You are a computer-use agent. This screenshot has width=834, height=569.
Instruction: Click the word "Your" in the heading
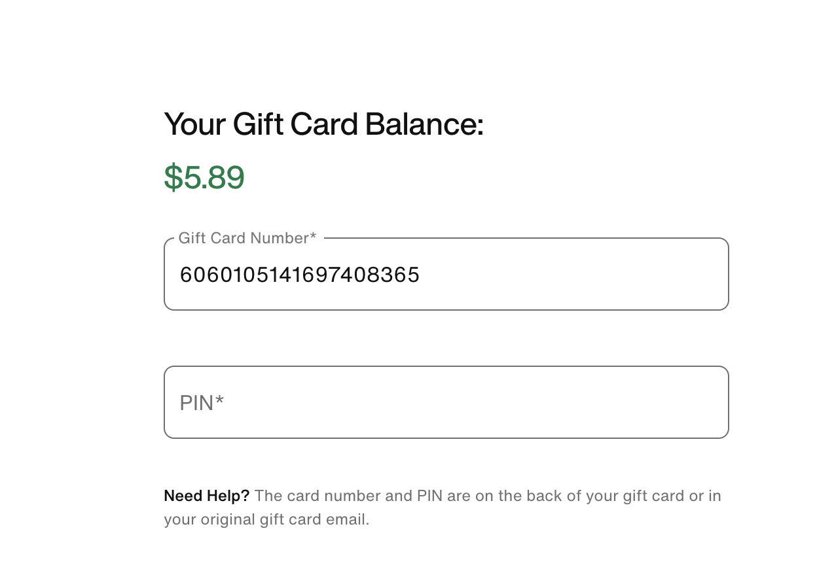pos(194,124)
